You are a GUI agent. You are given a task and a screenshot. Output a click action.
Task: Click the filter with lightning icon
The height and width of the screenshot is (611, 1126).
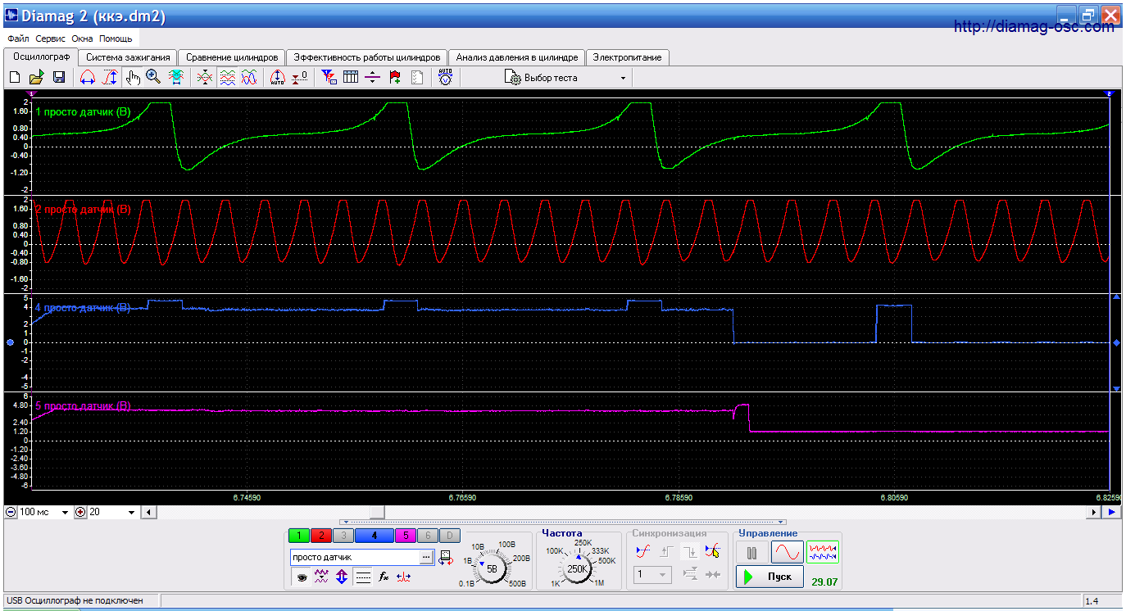tap(329, 78)
